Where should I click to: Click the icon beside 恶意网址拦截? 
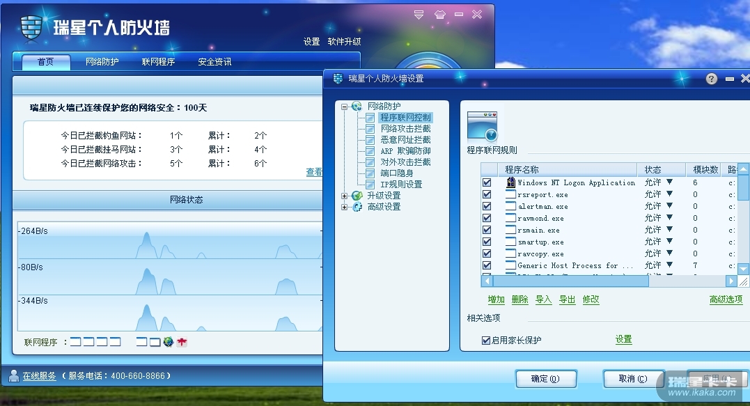coord(370,140)
